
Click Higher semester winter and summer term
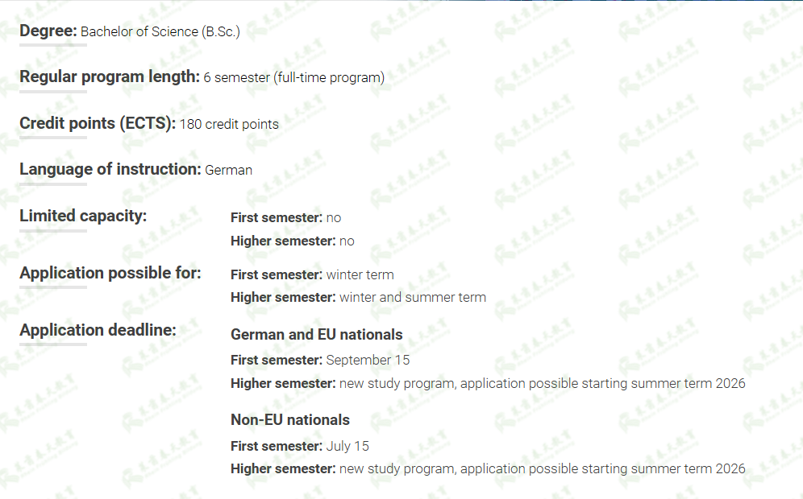point(358,298)
